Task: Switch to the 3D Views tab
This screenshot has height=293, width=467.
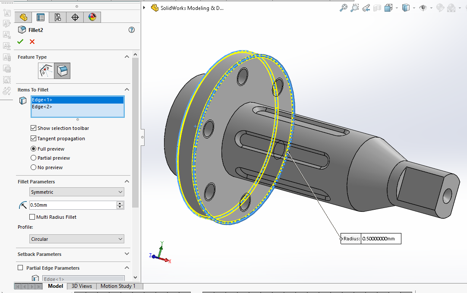Action: (82, 286)
